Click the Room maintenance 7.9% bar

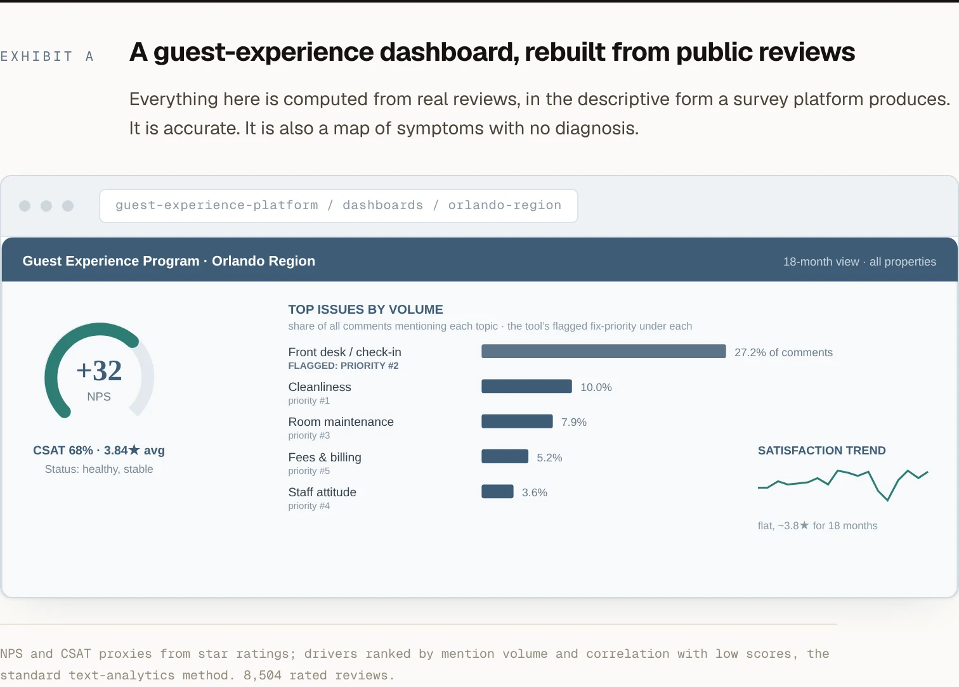(x=517, y=421)
